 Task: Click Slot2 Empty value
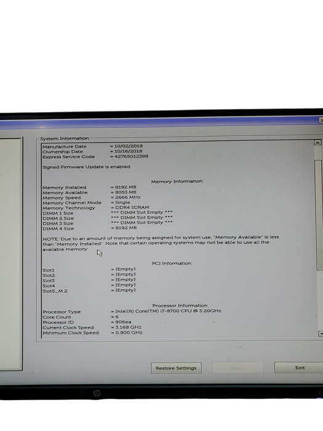[x=126, y=275]
